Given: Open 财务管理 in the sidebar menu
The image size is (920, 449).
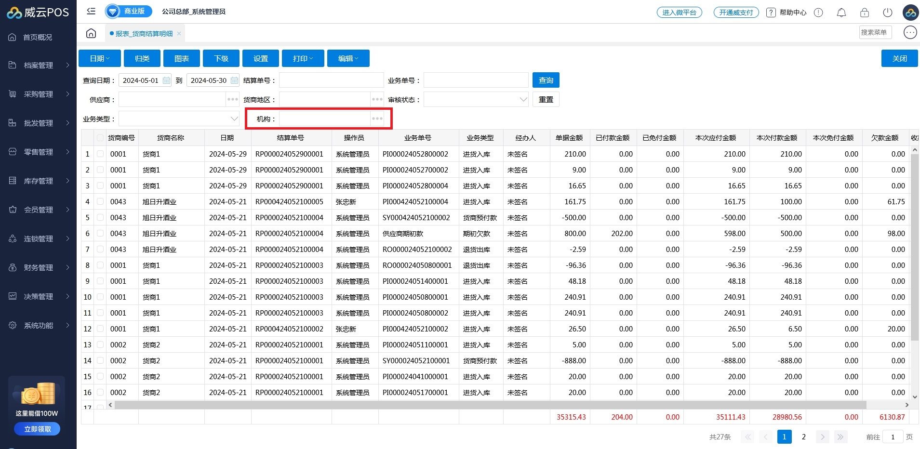Looking at the screenshot, I should coord(39,267).
